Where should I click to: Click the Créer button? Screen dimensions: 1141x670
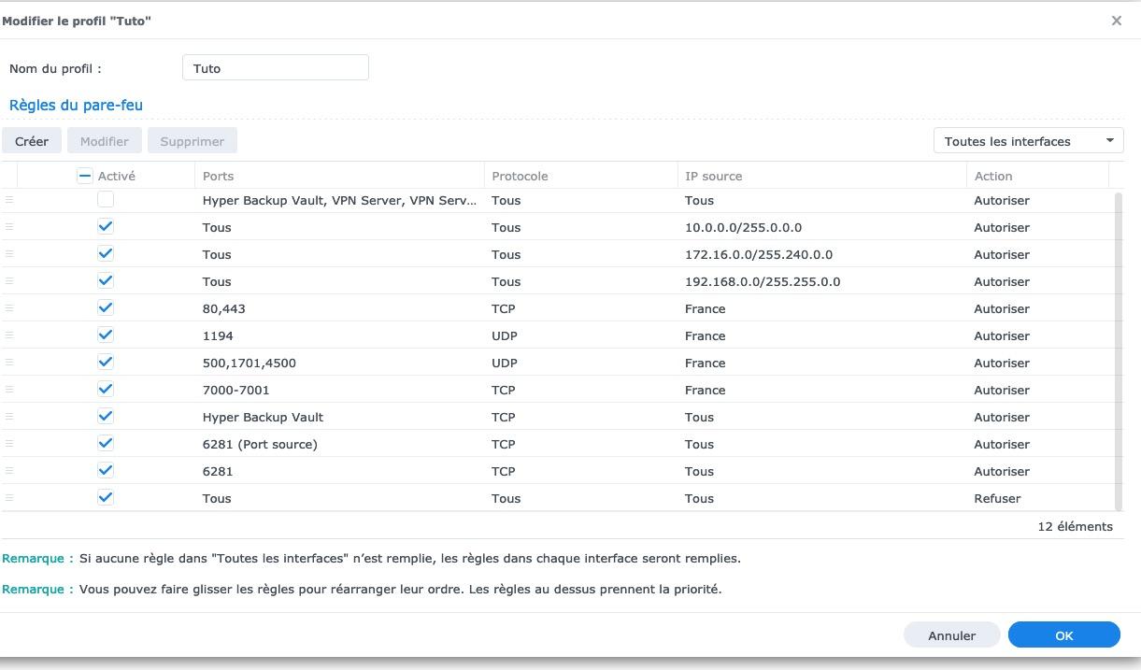tap(32, 141)
